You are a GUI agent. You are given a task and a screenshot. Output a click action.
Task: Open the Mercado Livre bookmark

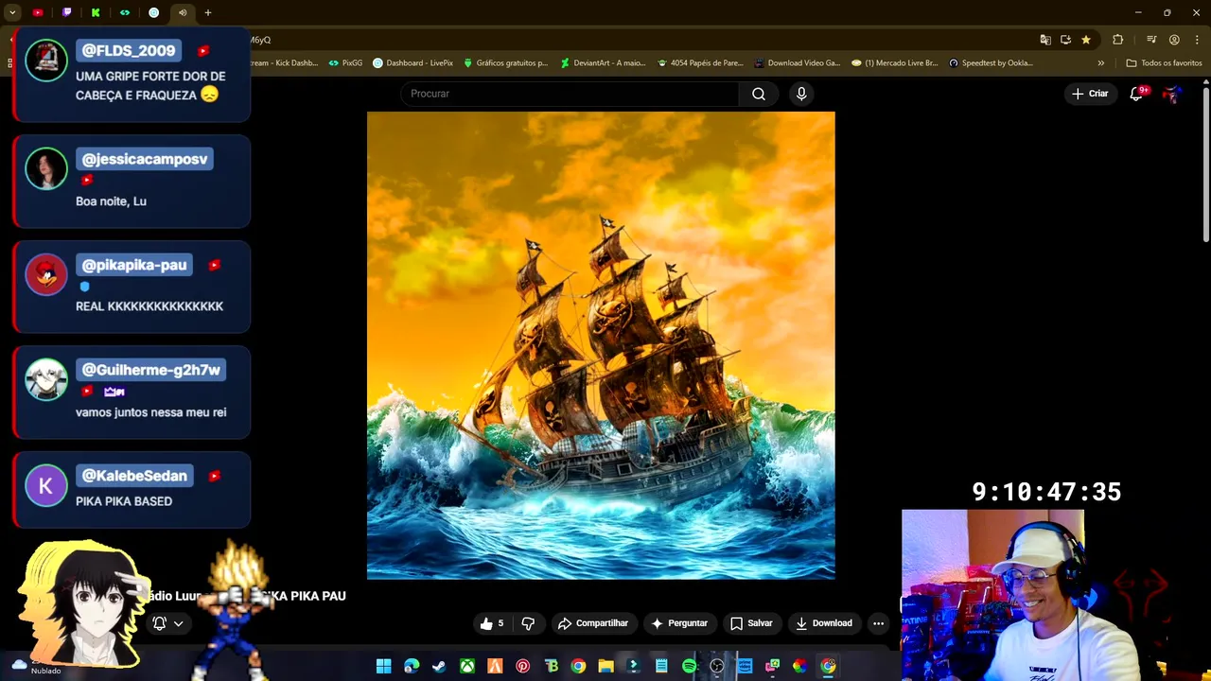pyautogui.click(x=895, y=63)
